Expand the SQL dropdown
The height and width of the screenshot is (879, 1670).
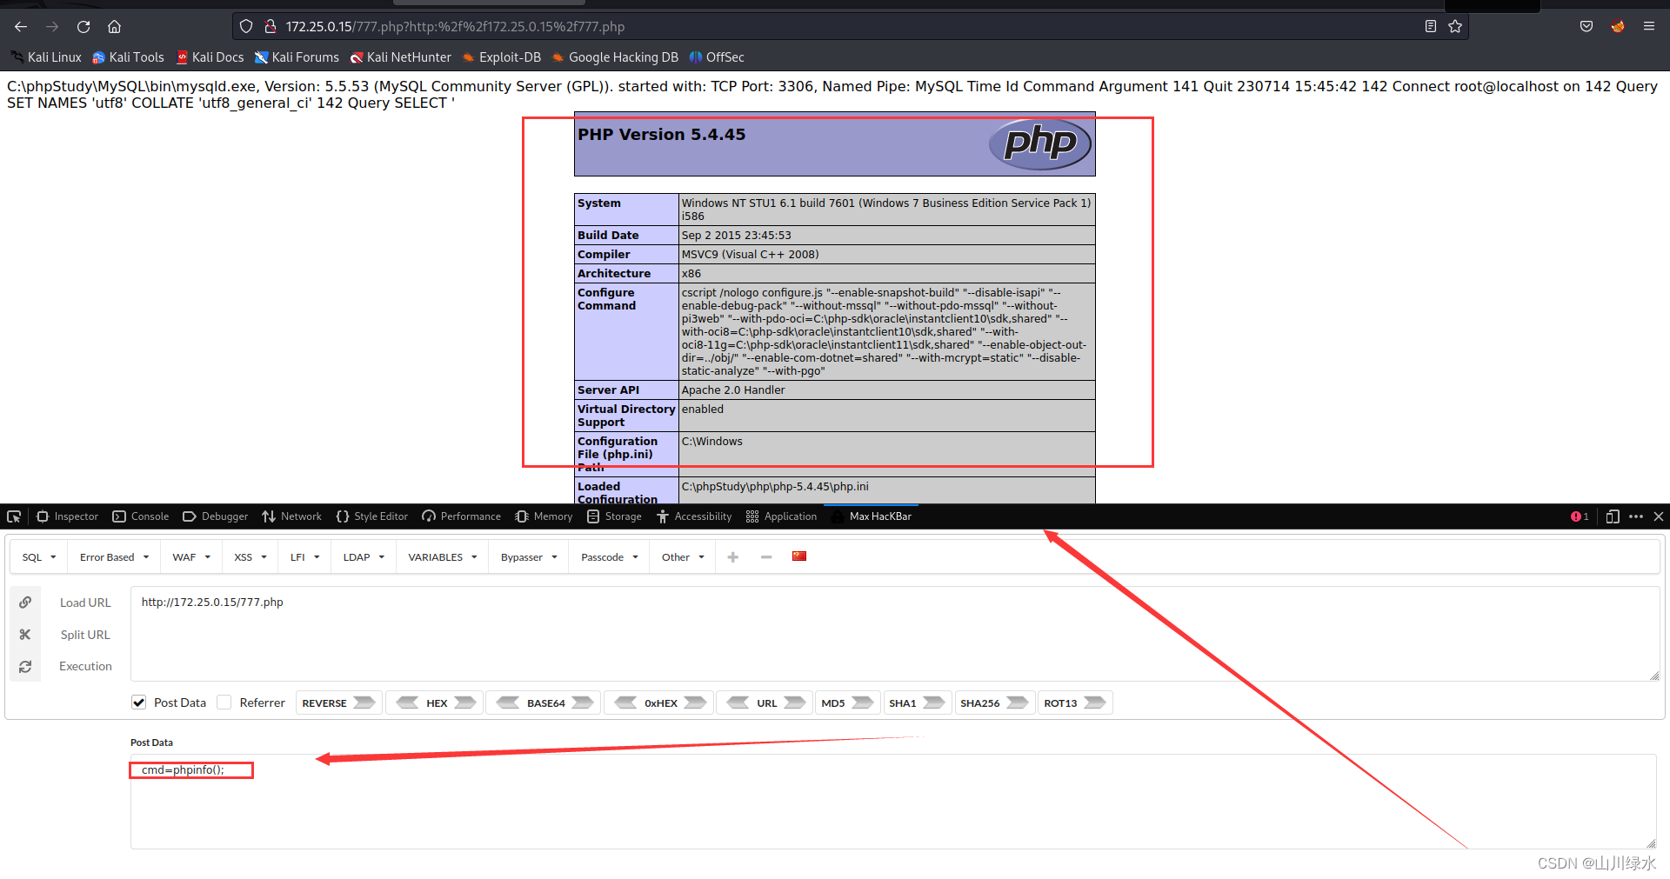click(x=39, y=557)
